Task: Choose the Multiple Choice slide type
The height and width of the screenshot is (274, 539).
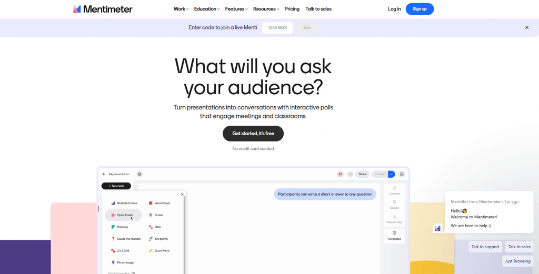Action: pos(124,204)
